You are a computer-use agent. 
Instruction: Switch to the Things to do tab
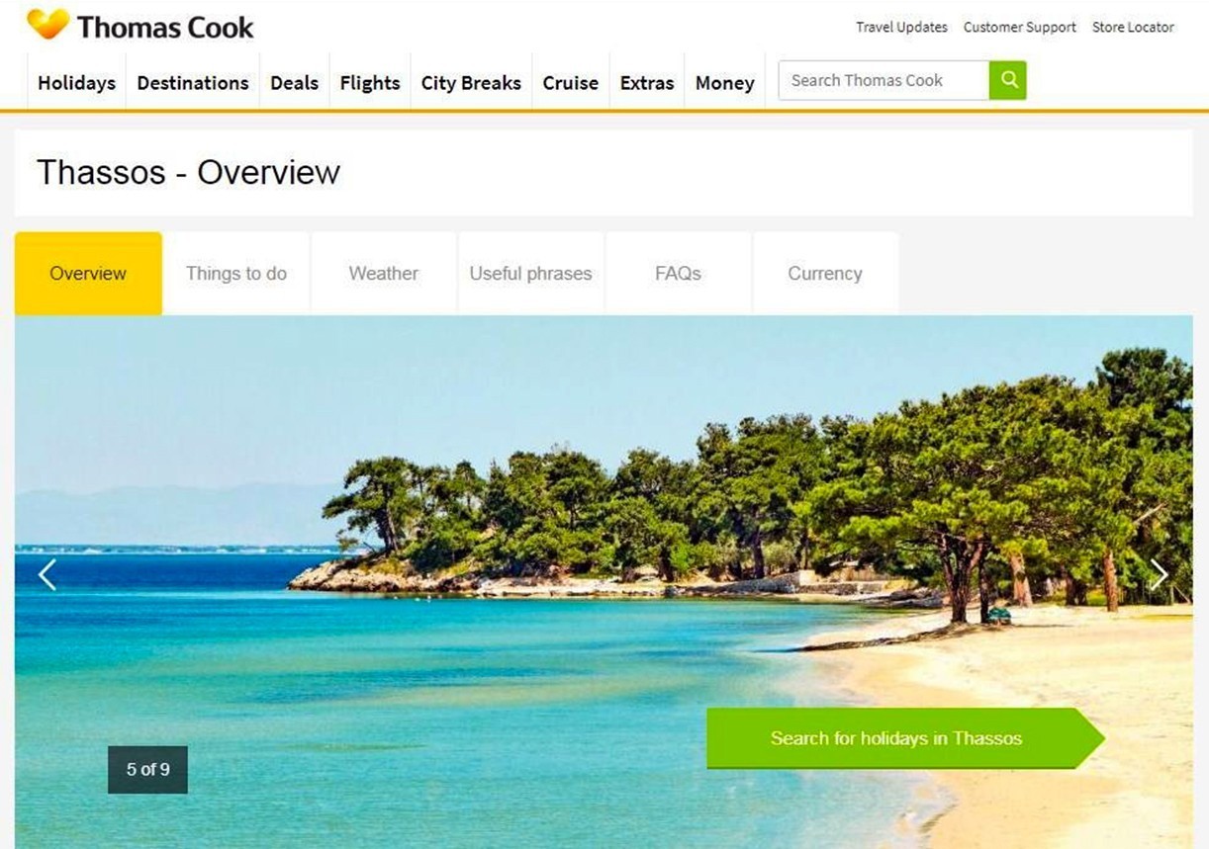pyautogui.click(x=236, y=274)
